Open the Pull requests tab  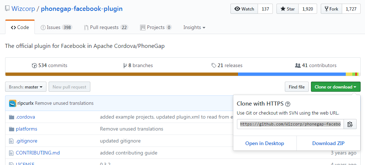(x=106, y=27)
